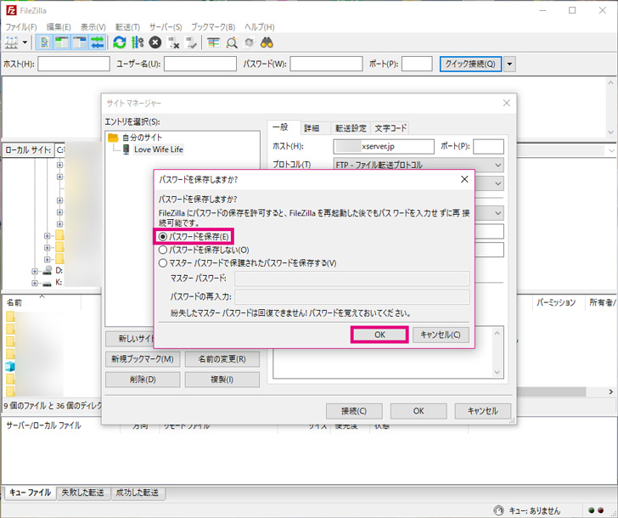
Task: Toggle synchronized browsing icon
Action: (x=249, y=42)
